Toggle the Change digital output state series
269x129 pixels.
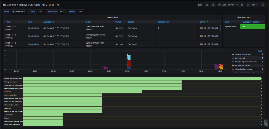pyautogui.click(x=246, y=62)
